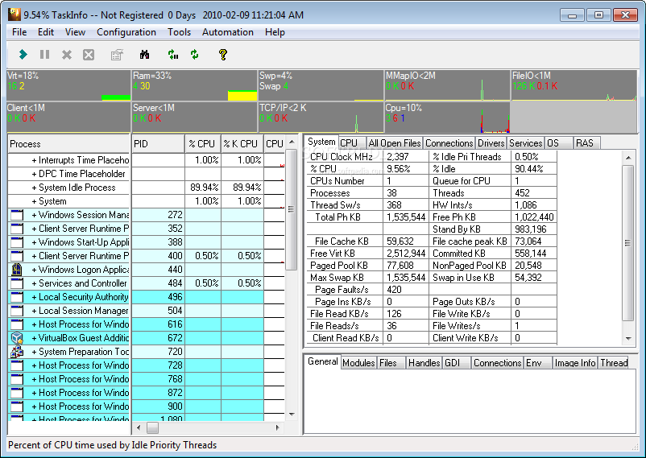Open the Env tab
The width and height of the screenshot is (646, 458).
537,363
